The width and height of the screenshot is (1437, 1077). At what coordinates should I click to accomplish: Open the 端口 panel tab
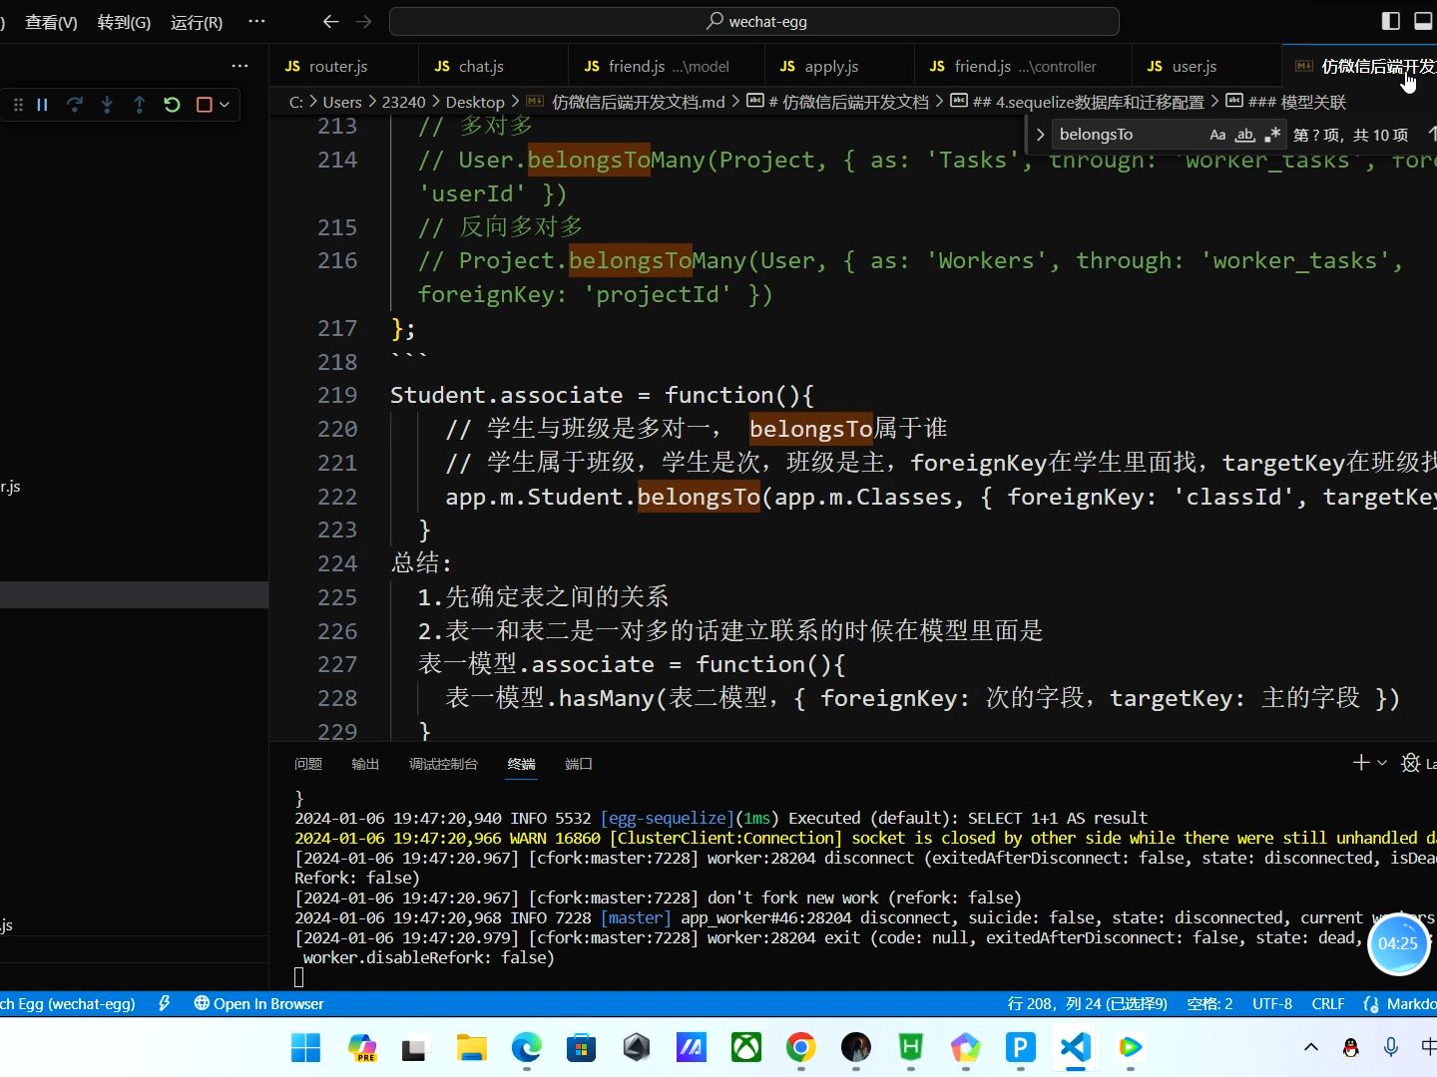point(579,764)
